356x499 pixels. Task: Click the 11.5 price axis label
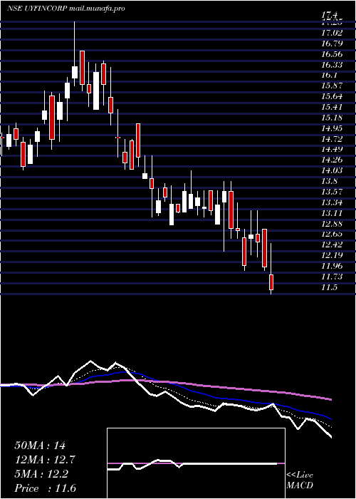329,287
